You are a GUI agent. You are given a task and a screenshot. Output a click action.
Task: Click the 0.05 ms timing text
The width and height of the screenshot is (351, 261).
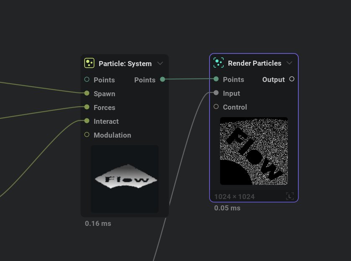coord(227,208)
